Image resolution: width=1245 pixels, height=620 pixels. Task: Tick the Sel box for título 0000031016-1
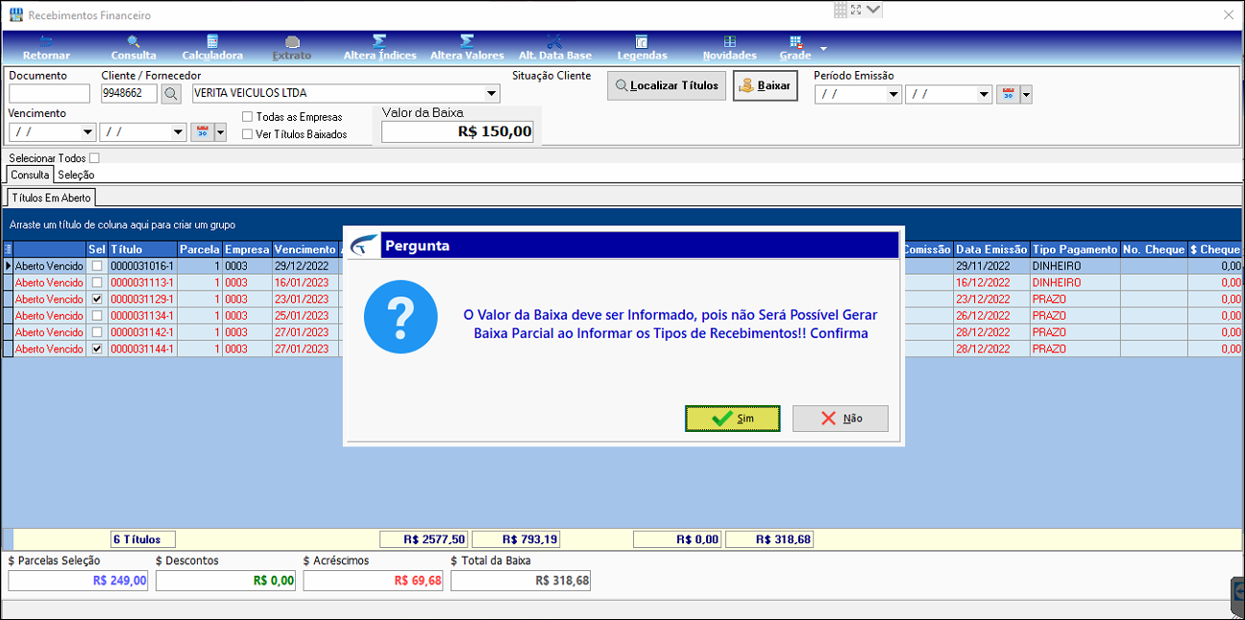click(96, 266)
